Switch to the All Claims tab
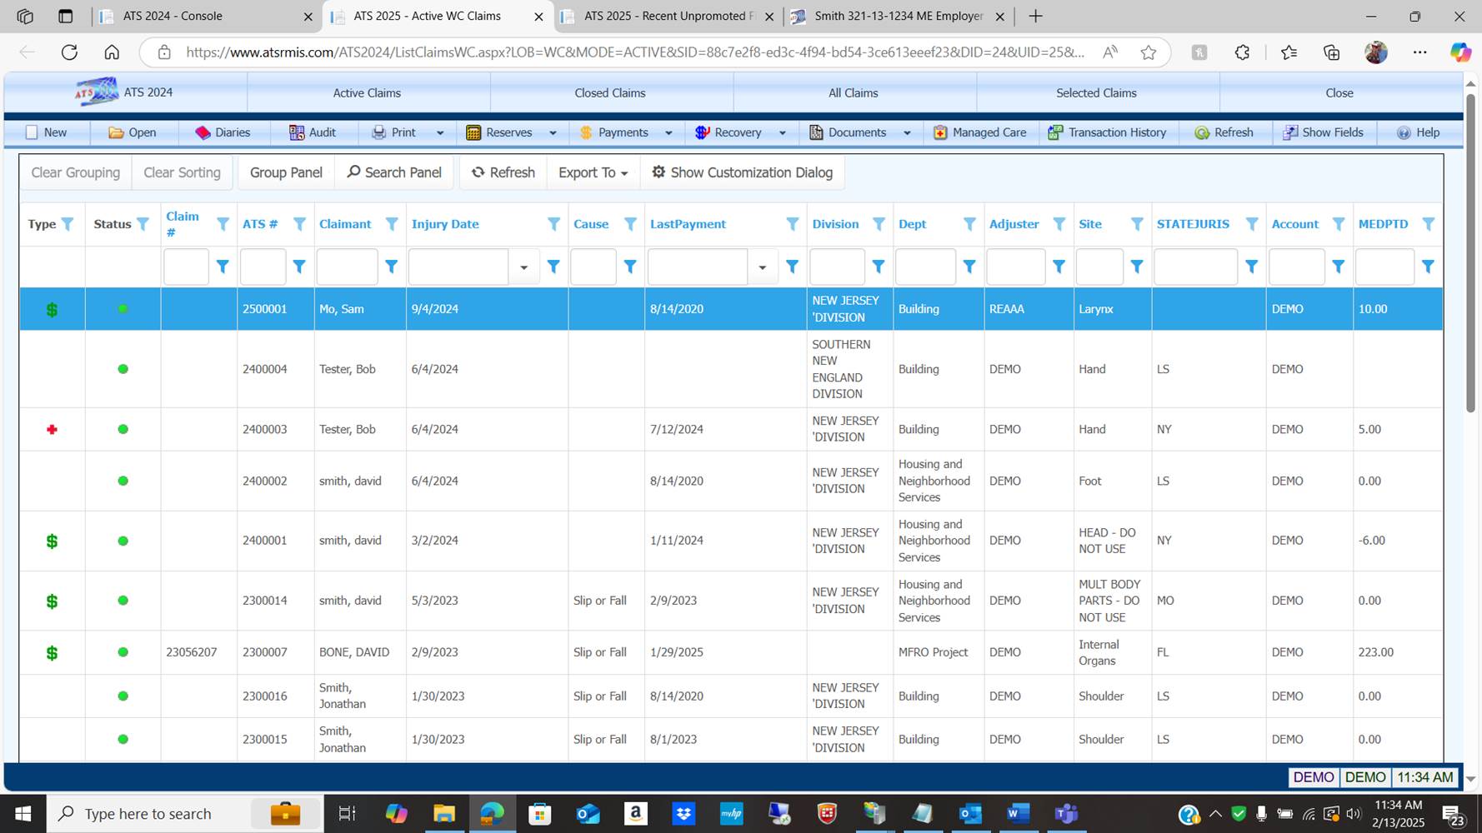 [853, 93]
